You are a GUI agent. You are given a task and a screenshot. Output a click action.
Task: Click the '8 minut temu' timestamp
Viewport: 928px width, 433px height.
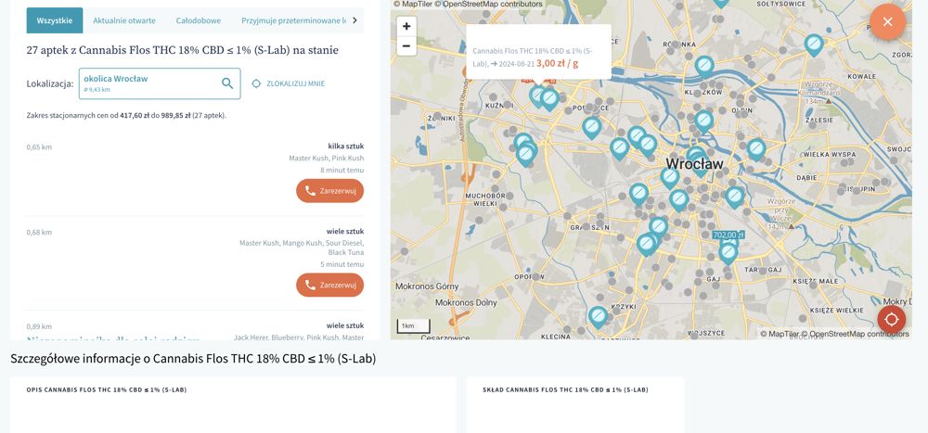342,170
